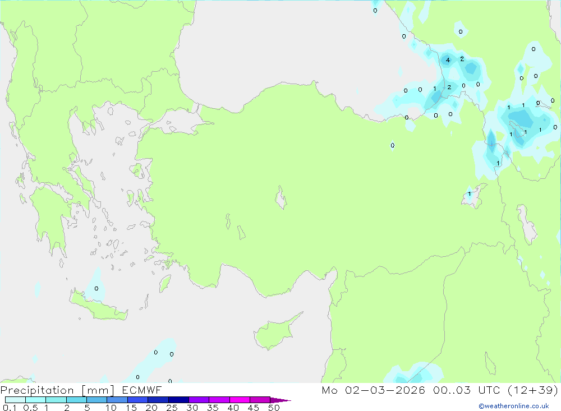Select the 30–35 mm purple legend swatch
Image resolution: width=561 pixels, height=411 pixels.
(x=199, y=400)
